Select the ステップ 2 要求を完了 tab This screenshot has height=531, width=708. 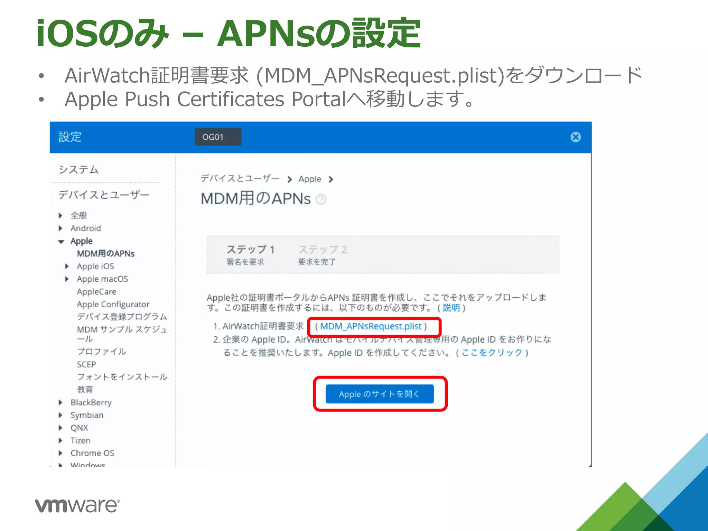click(323, 255)
